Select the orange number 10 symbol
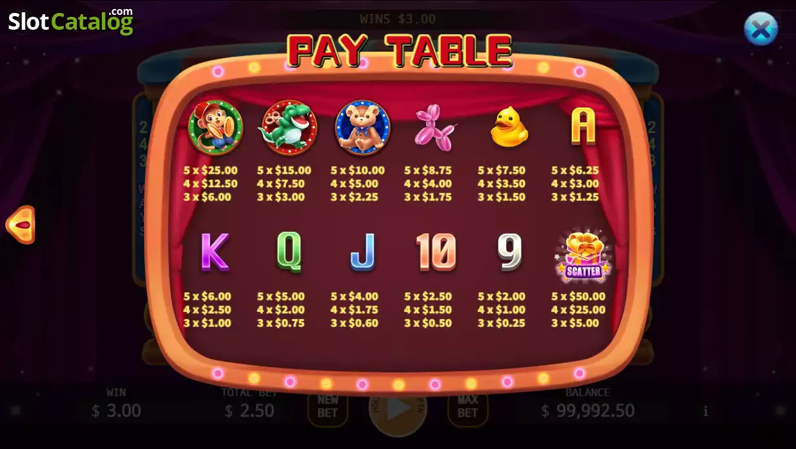Image resolution: width=796 pixels, height=449 pixels. point(436,251)
